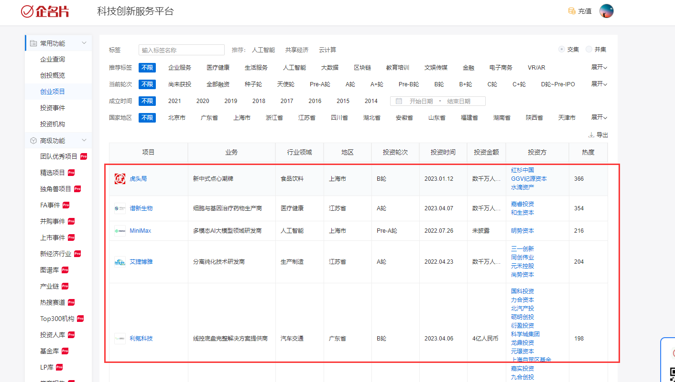This screenshot has height=382, width=675.
Task: Select 不限 in 推荐标签 row
Action: point(147,68)
